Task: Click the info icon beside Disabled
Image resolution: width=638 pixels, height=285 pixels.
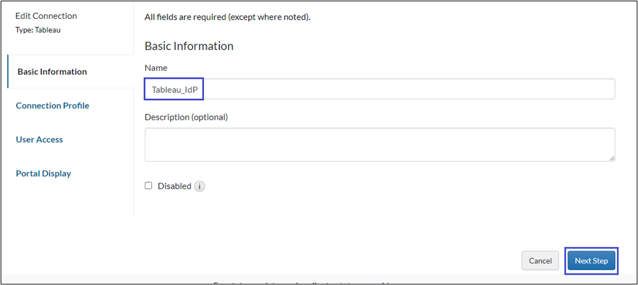Action: 199,186
